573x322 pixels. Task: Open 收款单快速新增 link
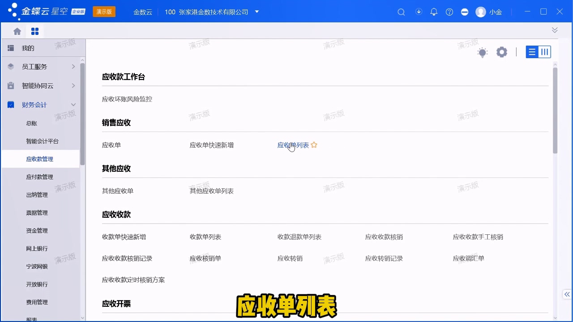tap(124, 237)
